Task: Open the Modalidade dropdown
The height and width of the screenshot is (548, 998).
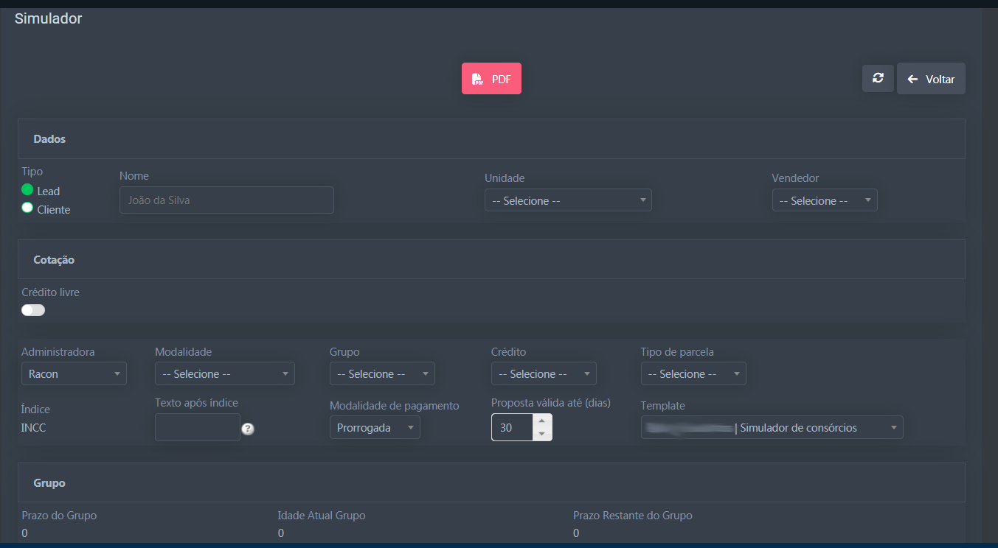Action: [224, 374]
